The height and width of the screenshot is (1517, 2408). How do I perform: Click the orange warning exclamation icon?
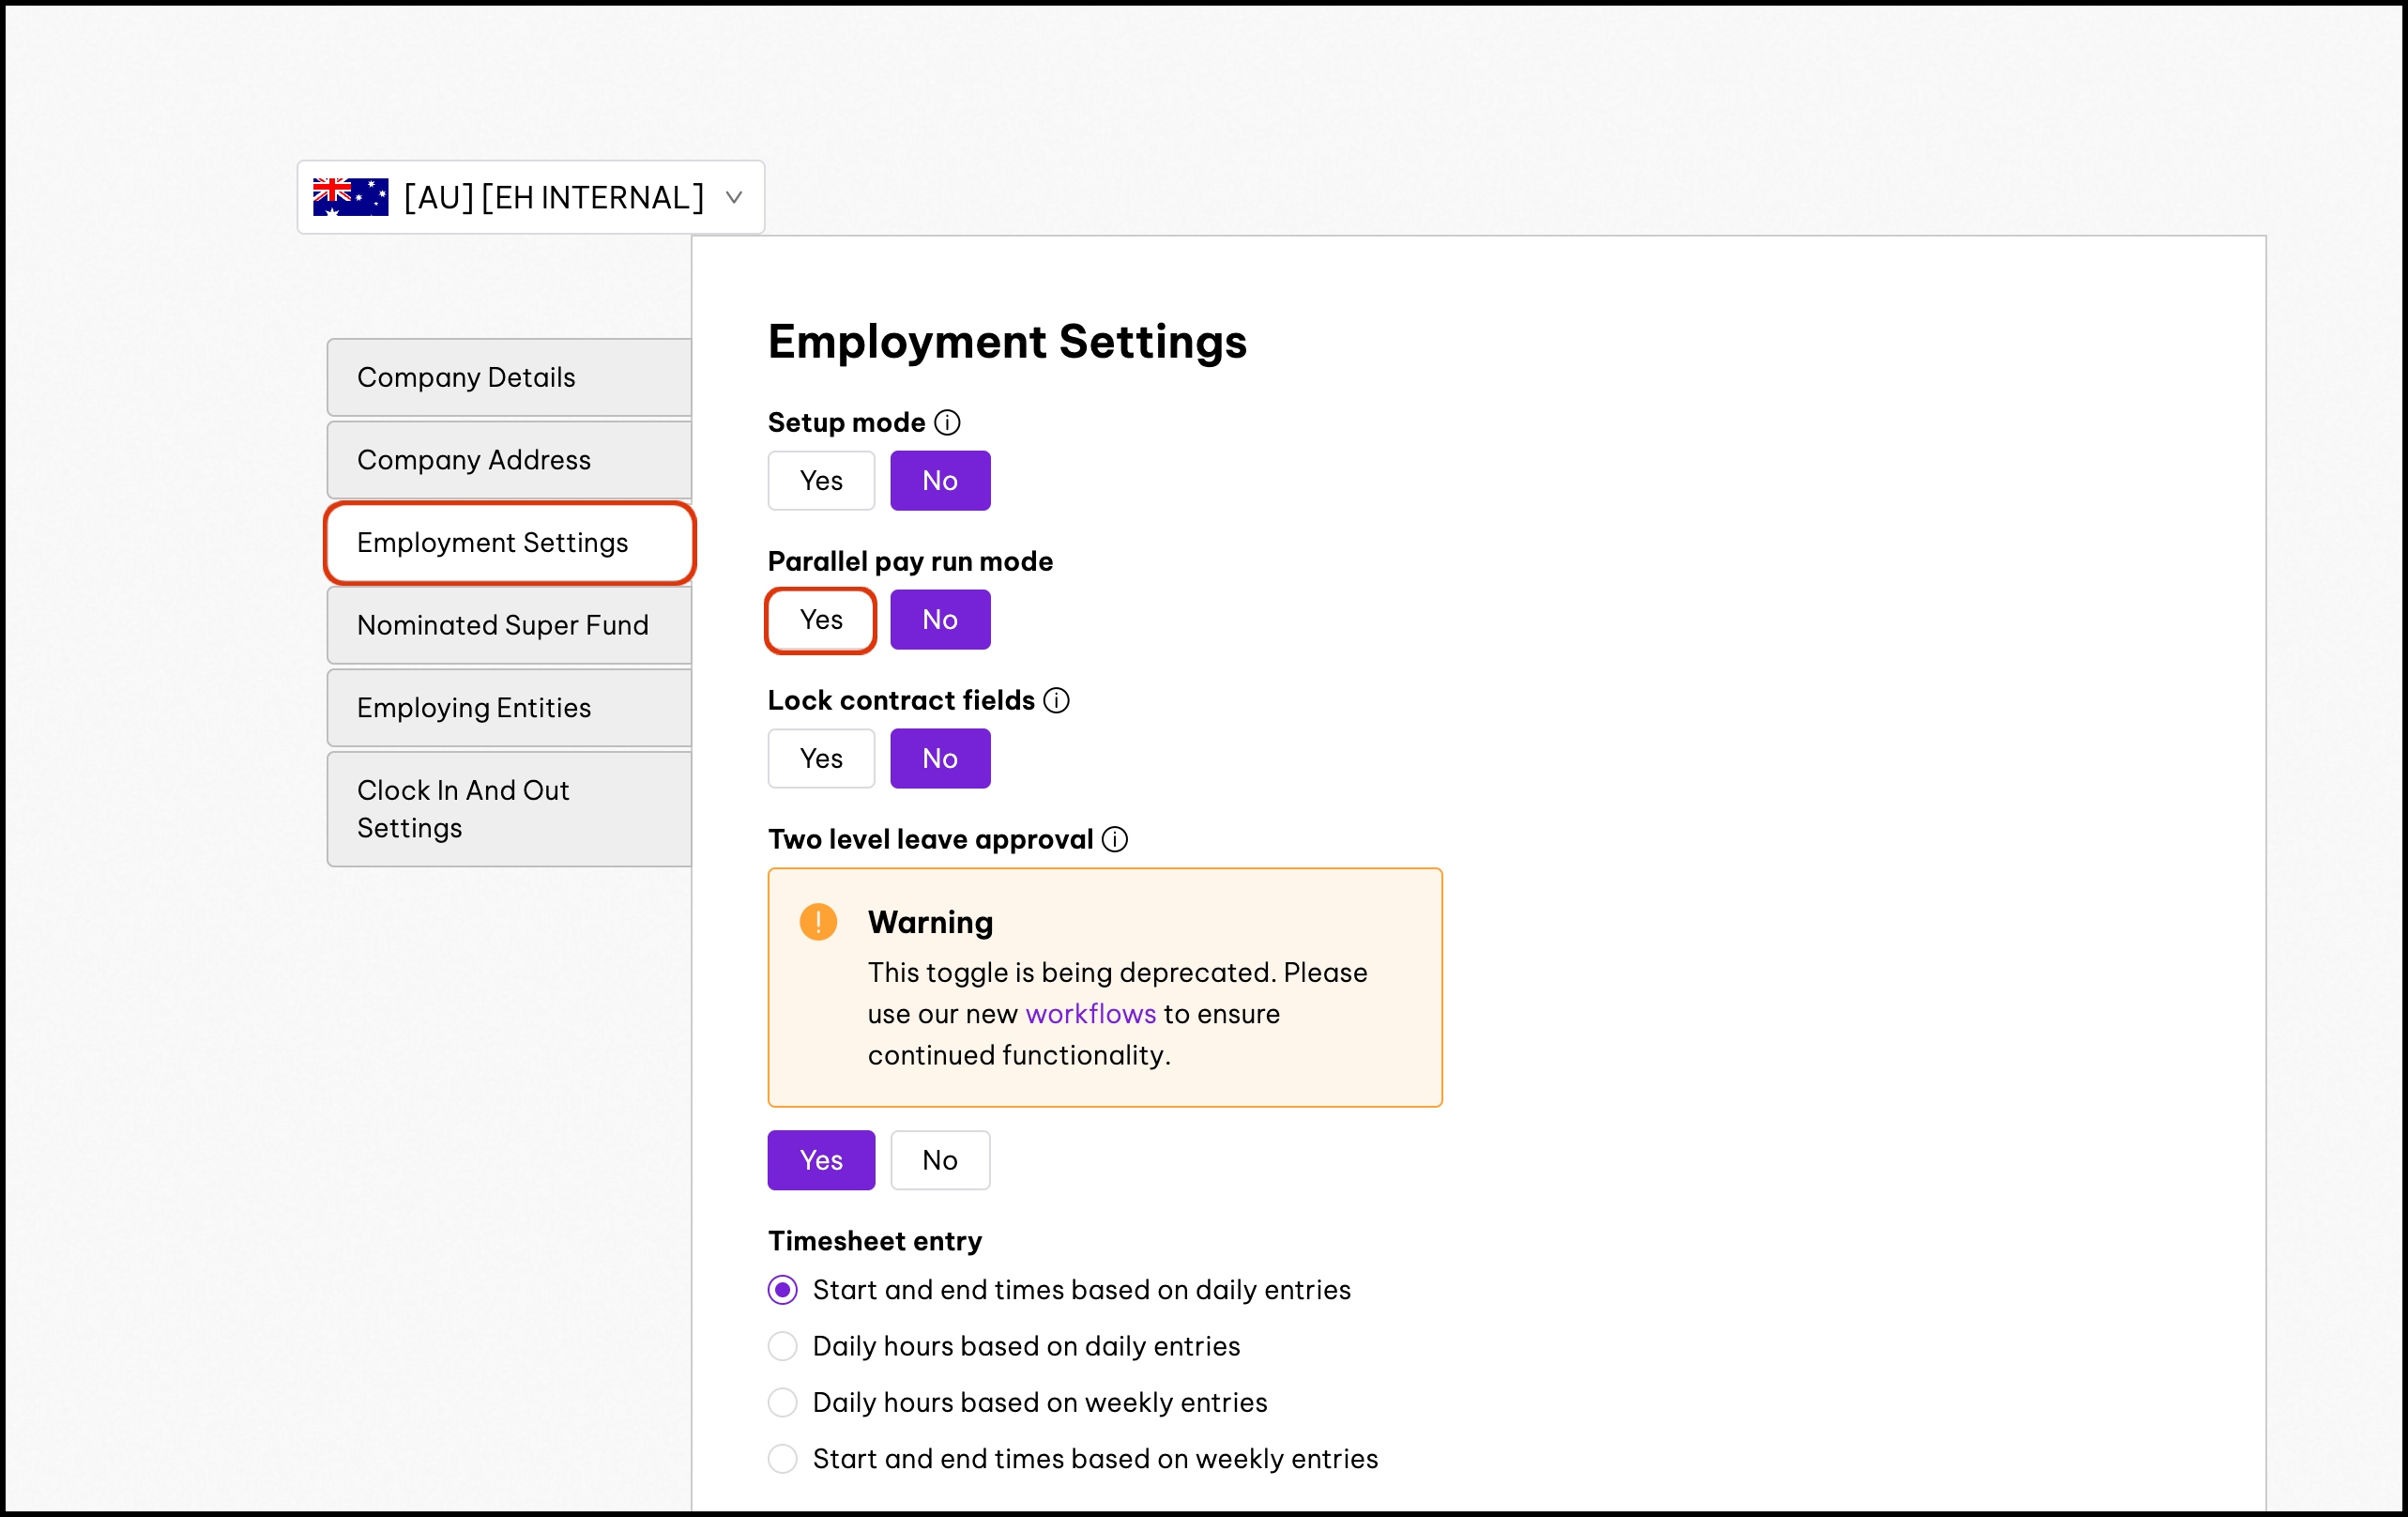[x=818, y=922]
